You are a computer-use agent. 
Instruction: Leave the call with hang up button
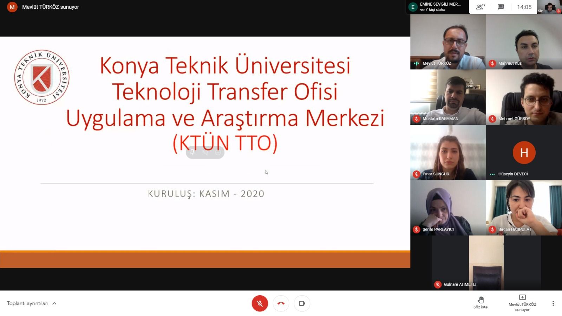tap(281, 303)
